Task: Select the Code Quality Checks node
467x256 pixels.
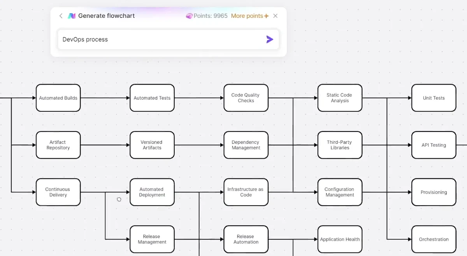Action: tap(246, 98)
